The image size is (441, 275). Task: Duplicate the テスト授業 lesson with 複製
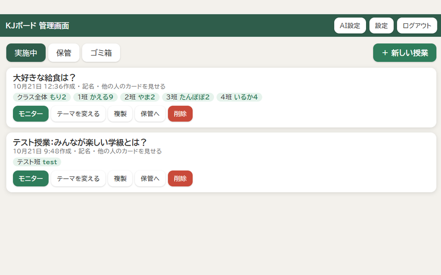[120, 179]
